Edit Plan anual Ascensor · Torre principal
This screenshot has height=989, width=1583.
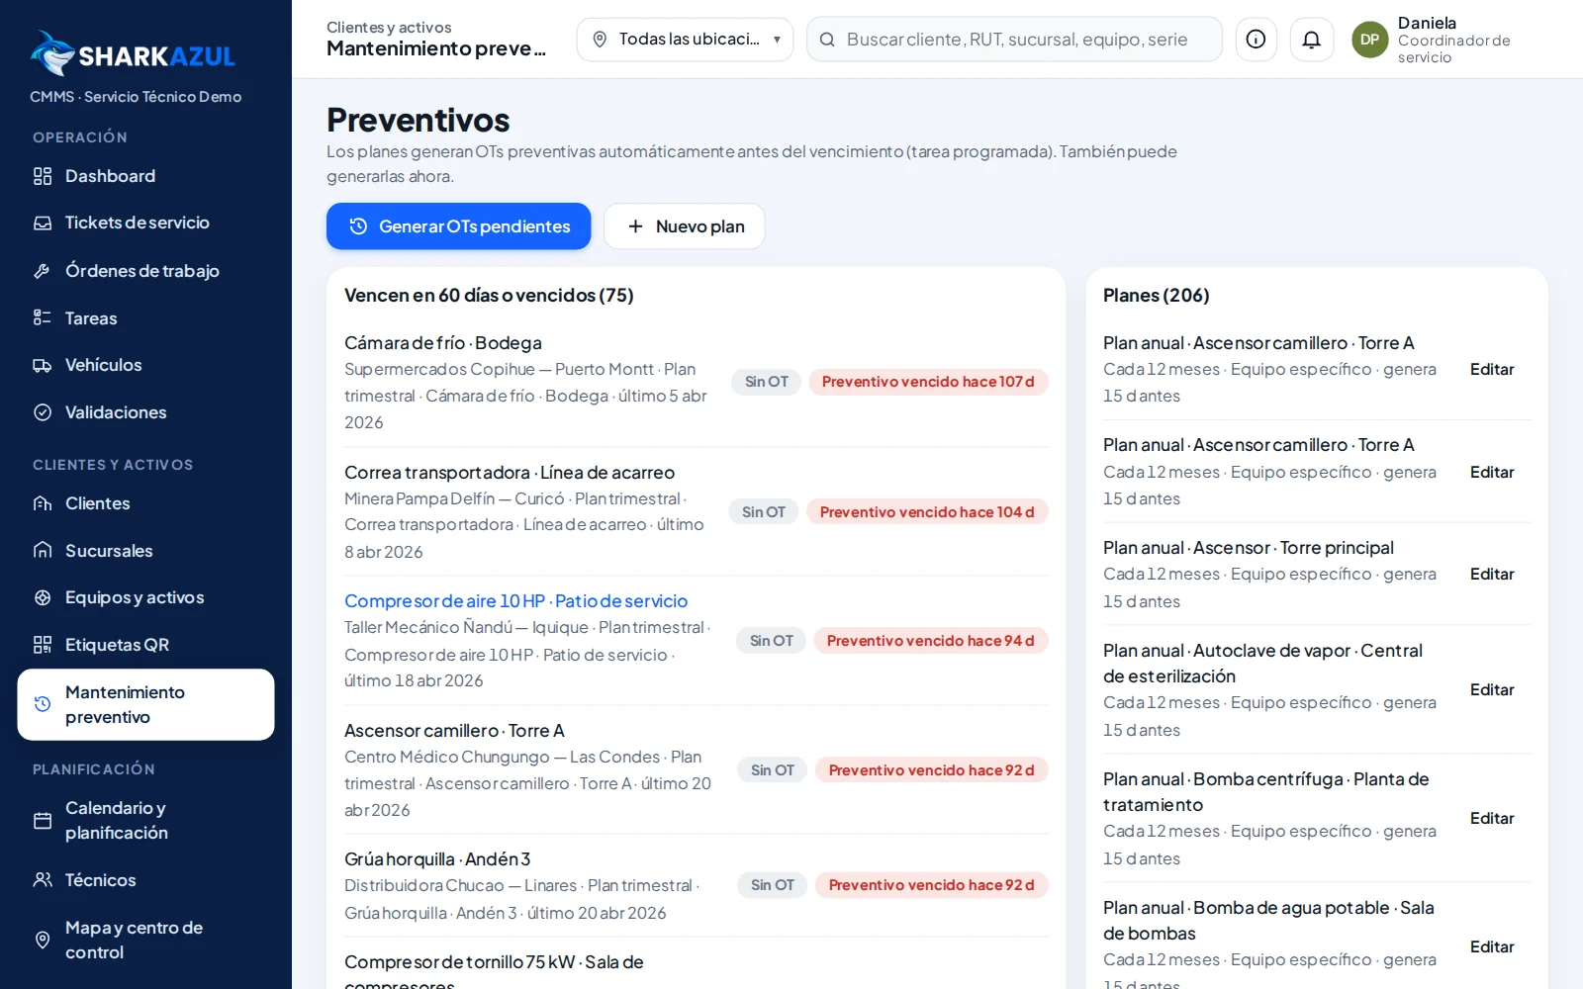click(1492, 575)
